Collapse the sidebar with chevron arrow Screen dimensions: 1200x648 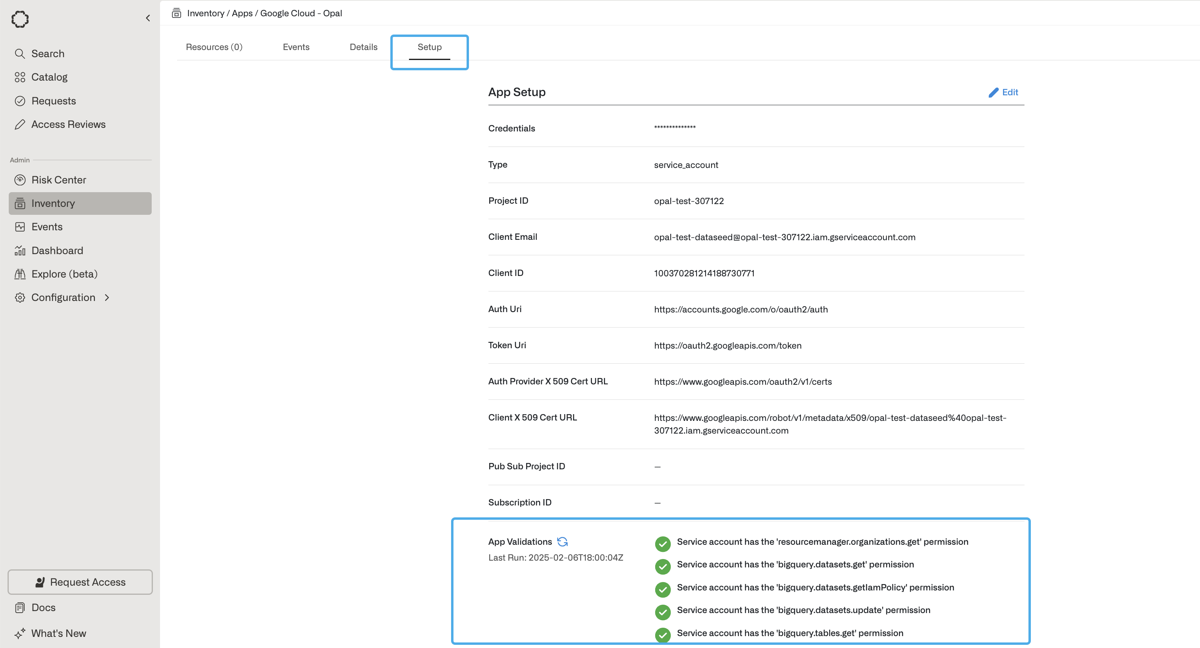[x=148, y=18]
